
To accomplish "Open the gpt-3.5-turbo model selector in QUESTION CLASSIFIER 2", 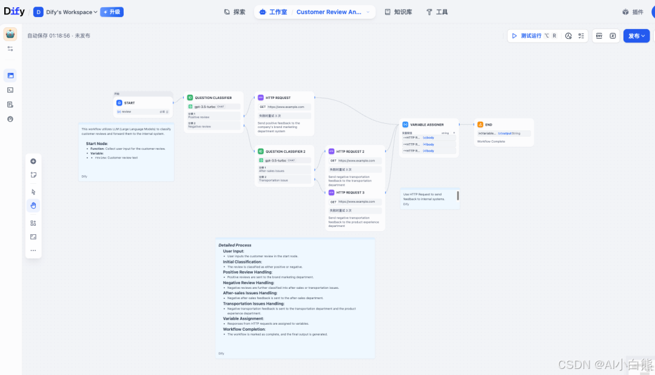I will [284, 161].
